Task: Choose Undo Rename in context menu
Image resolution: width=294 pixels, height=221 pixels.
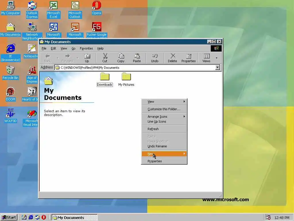Action: (x=164, y=146)
